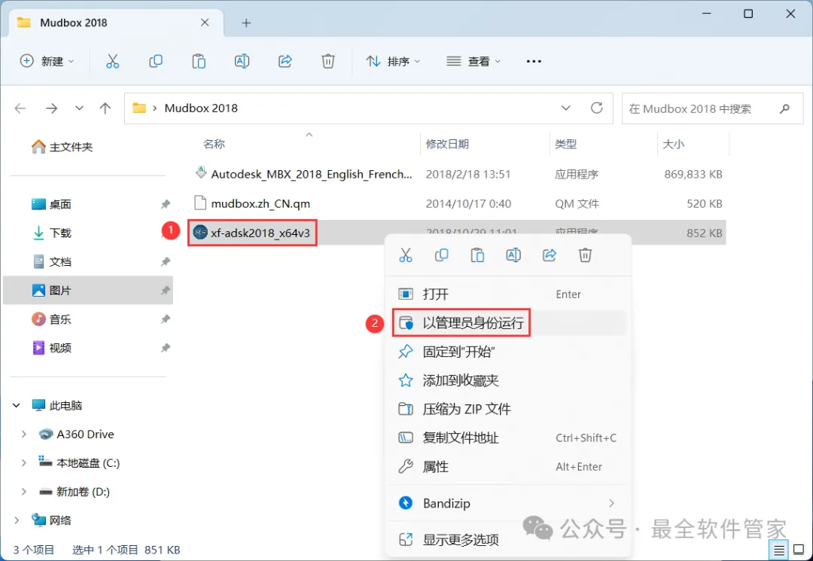
Task: Choose 以管理员身份运行 in the context menu
Action: 508,323
